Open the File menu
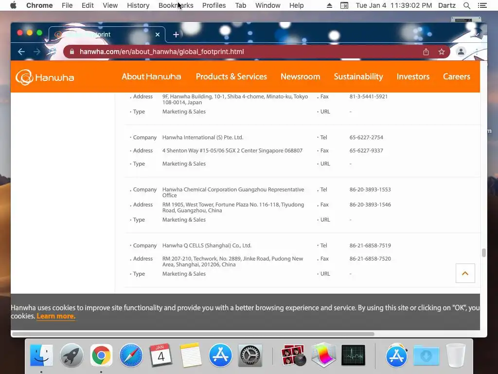 click(67, 5)
